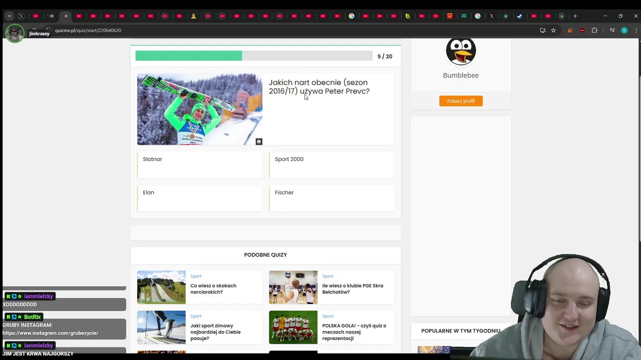The height and width of the screenshot is (360, 641).
Task: Click the Zobacz profil button
Action: (x=461, y=101)
